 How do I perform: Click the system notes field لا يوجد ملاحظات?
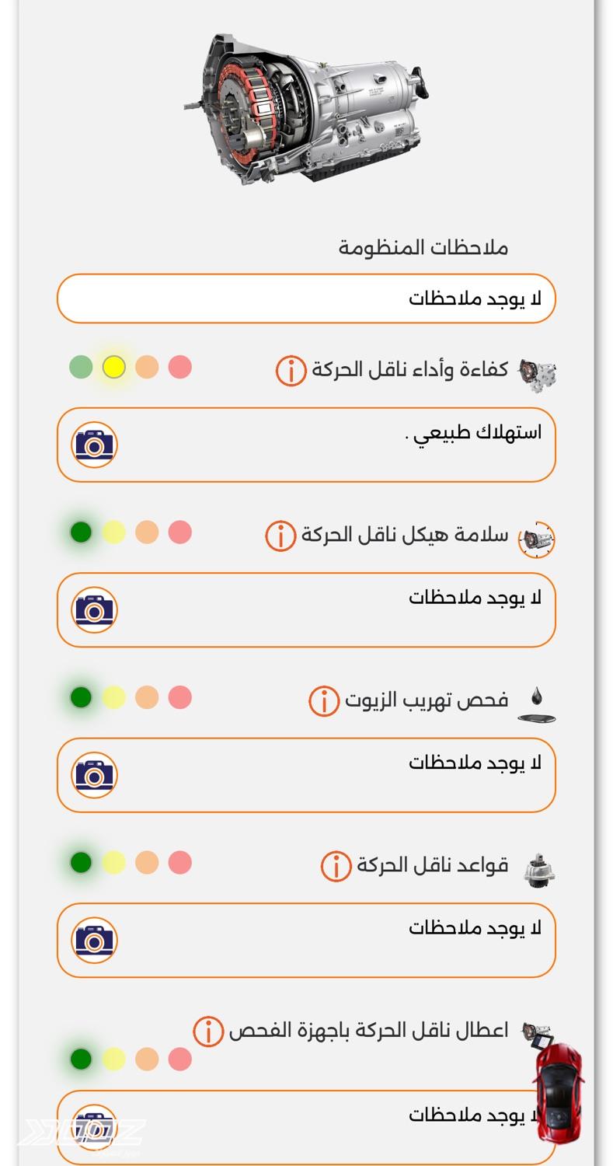click(x=306, y=298)
